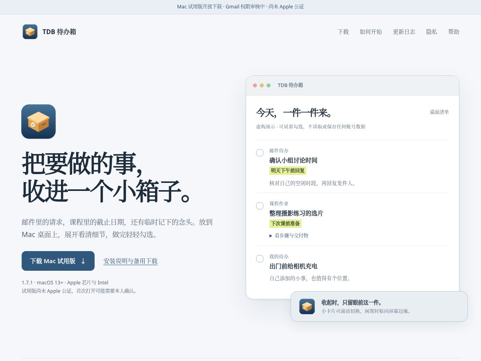Click 虚构演示 disclaimer under demo heading

pyautogui.click(x=311, y=127)
